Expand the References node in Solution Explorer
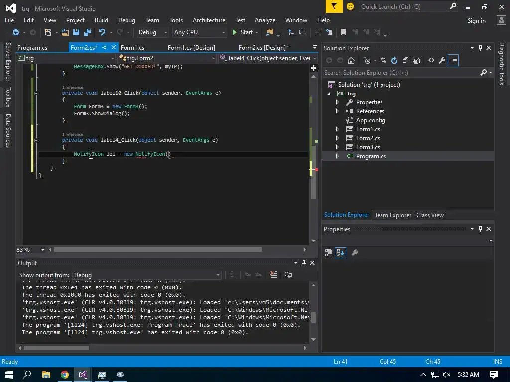Image resolution: width=510 pixels, height=382 pixels. [x=337, y=111]
